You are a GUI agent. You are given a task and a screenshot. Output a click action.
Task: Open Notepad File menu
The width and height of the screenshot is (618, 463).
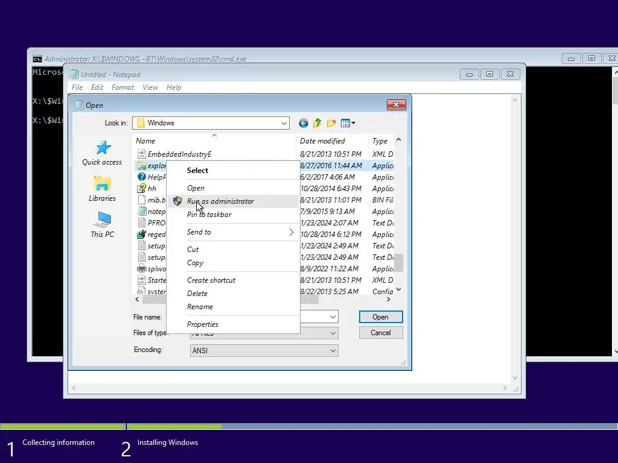pos(77,87)
